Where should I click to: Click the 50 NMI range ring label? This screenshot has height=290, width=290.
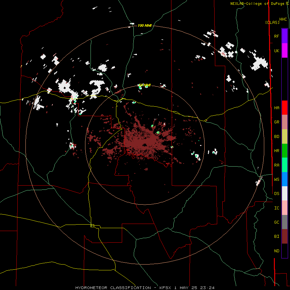tap(145, 85)
